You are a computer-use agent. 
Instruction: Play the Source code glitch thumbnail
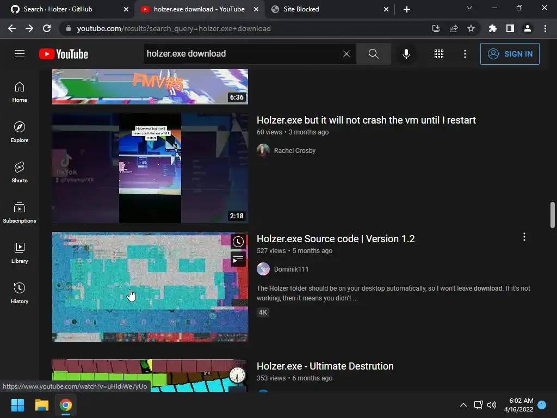coord(150,287)
